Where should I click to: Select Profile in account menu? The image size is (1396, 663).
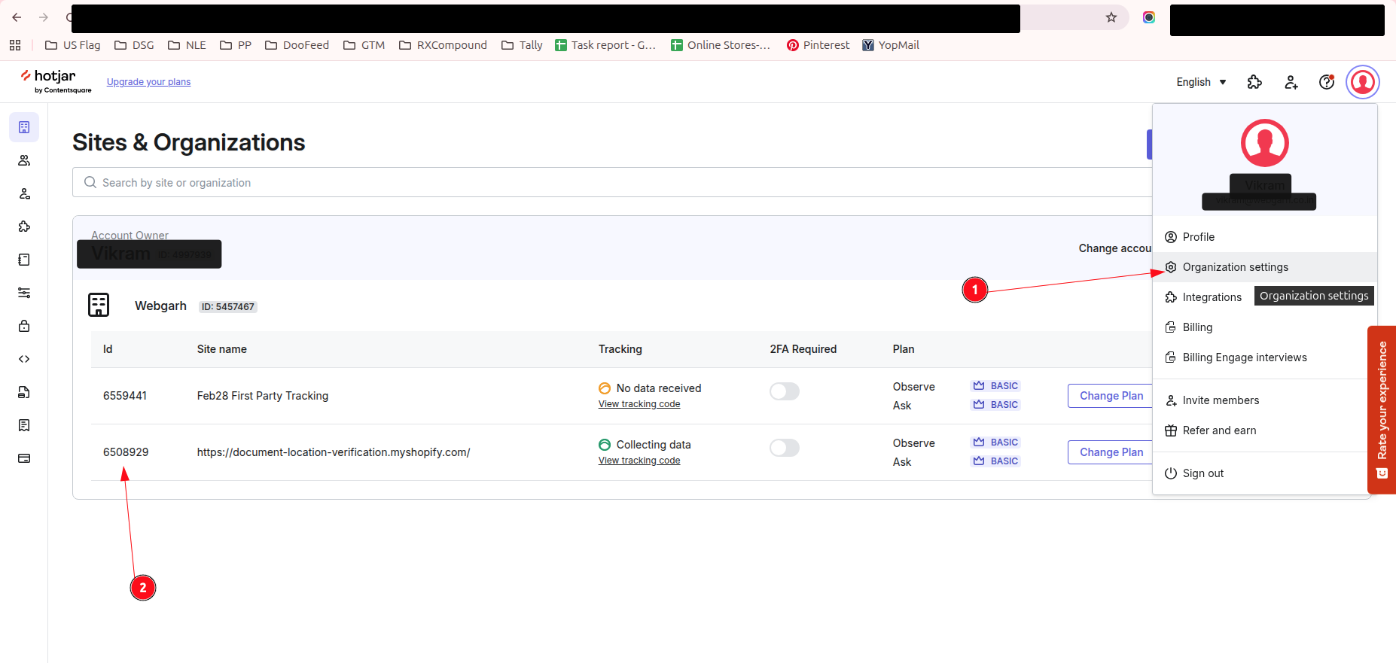[1265, 237]
